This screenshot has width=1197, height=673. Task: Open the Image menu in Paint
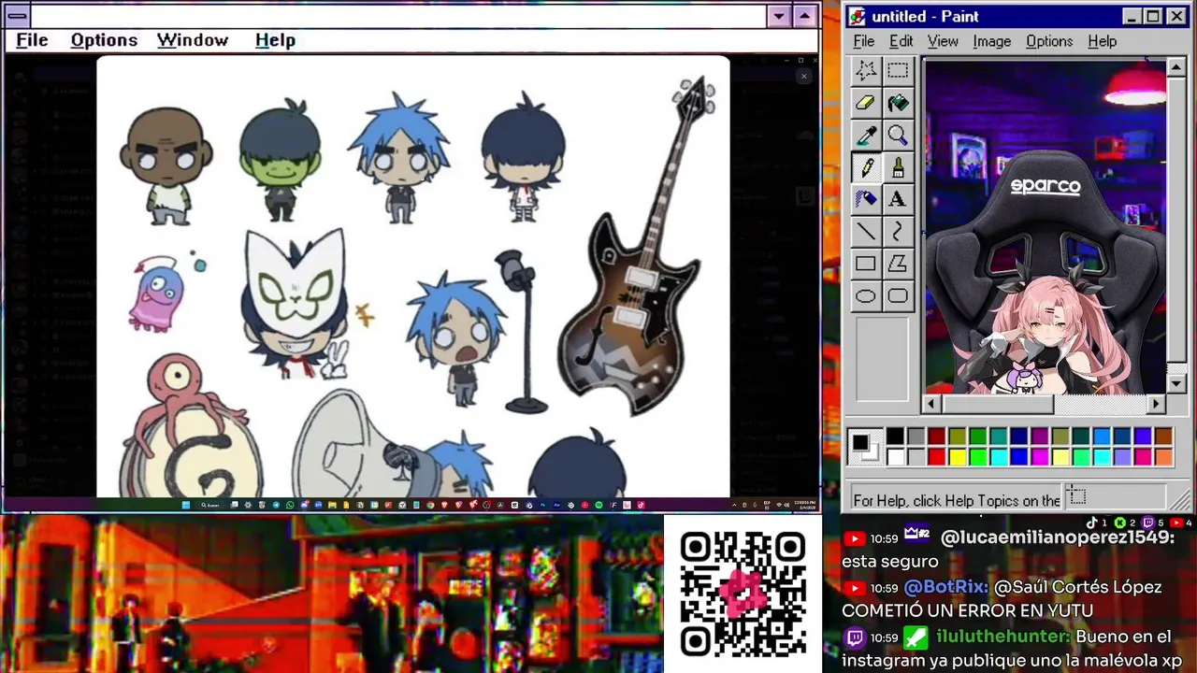point(991,41)
